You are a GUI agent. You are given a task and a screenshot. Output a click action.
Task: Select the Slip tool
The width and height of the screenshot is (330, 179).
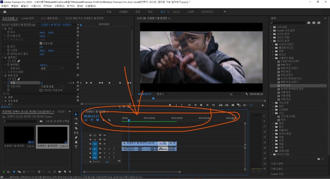point(76,133)
